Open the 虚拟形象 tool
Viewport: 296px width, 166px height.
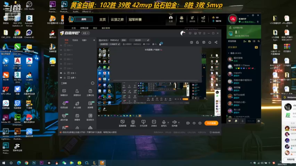click(x=64, y=117)
